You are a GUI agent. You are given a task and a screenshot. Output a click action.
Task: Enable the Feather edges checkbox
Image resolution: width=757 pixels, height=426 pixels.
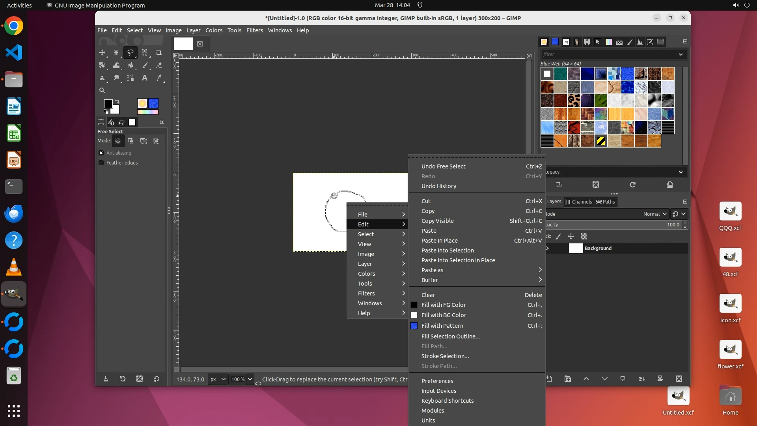point(101,163)
